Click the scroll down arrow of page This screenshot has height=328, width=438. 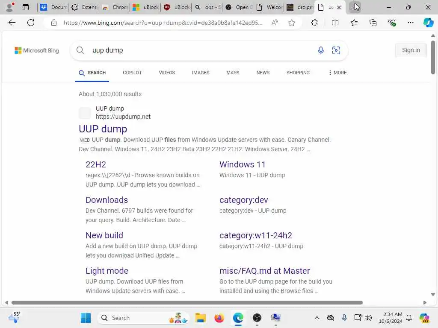[433, 295]
